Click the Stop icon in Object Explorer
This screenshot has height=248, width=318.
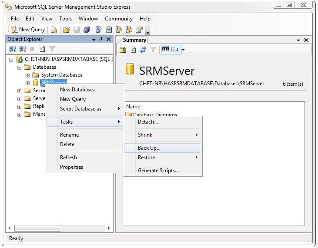(x=32, y=49)
